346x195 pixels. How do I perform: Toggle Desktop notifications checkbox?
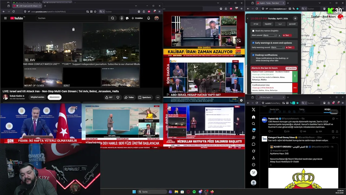253,55
